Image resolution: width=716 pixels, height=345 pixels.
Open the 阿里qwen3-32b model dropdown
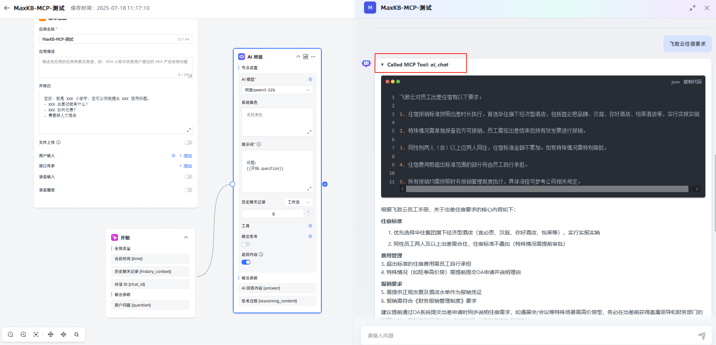(x=277, y=89)
